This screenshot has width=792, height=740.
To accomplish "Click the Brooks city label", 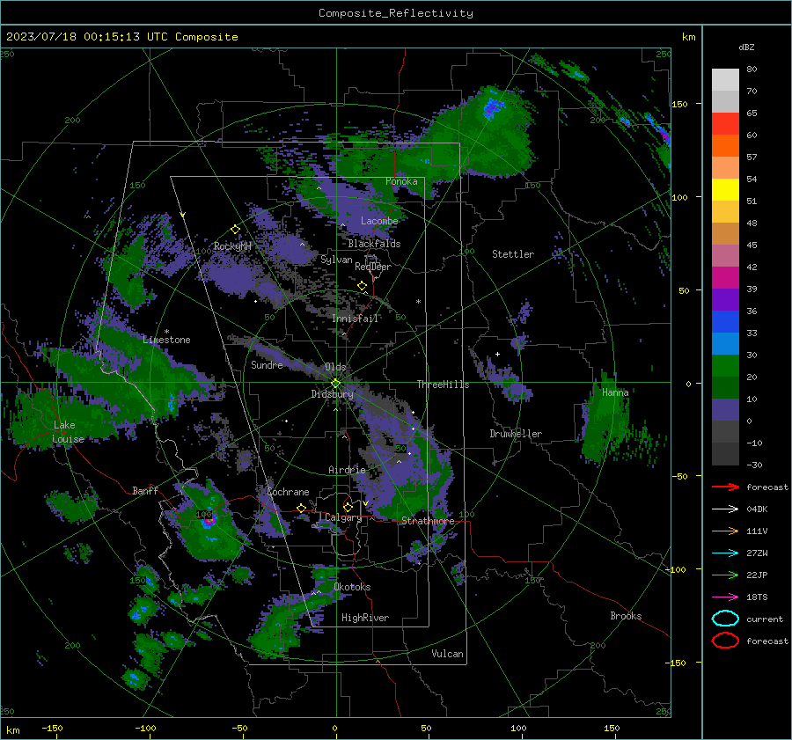I will coord(626,616).
